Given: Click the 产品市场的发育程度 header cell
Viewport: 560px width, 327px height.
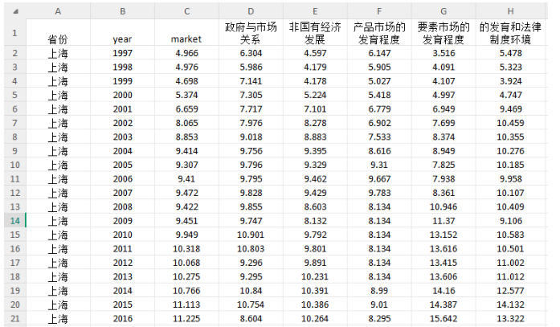Looking at the screenshot, I should click(379, 33).
